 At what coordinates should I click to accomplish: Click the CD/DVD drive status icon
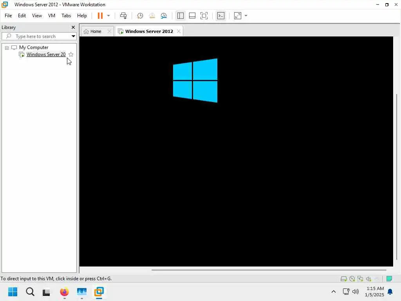[352, 279]
